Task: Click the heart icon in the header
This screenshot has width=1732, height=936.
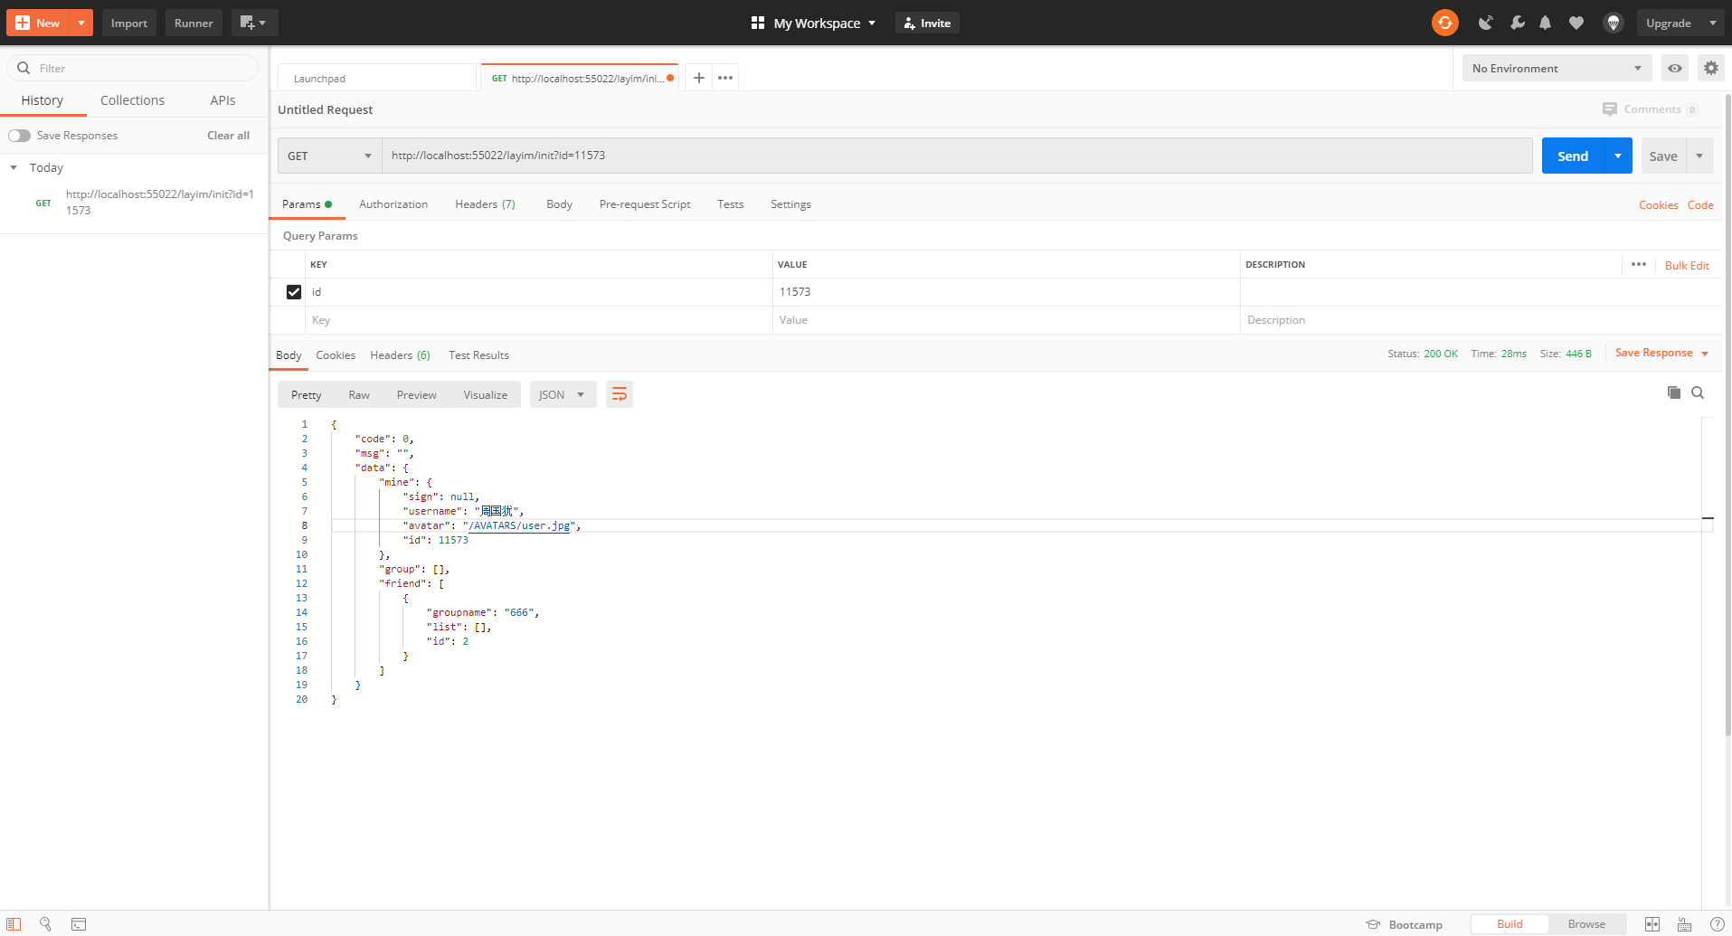Action: pos(1576,23)
